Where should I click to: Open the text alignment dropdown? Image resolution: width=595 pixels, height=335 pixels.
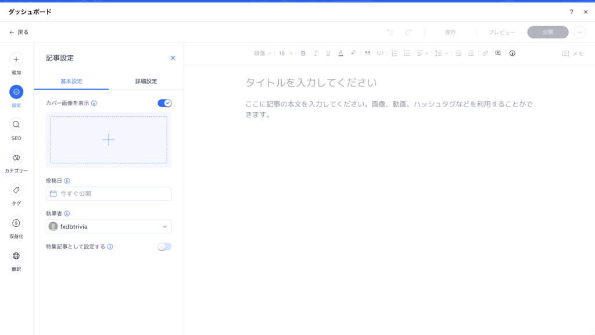click(423, 54)
